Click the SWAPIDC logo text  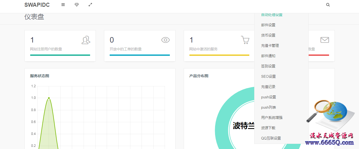37,5
